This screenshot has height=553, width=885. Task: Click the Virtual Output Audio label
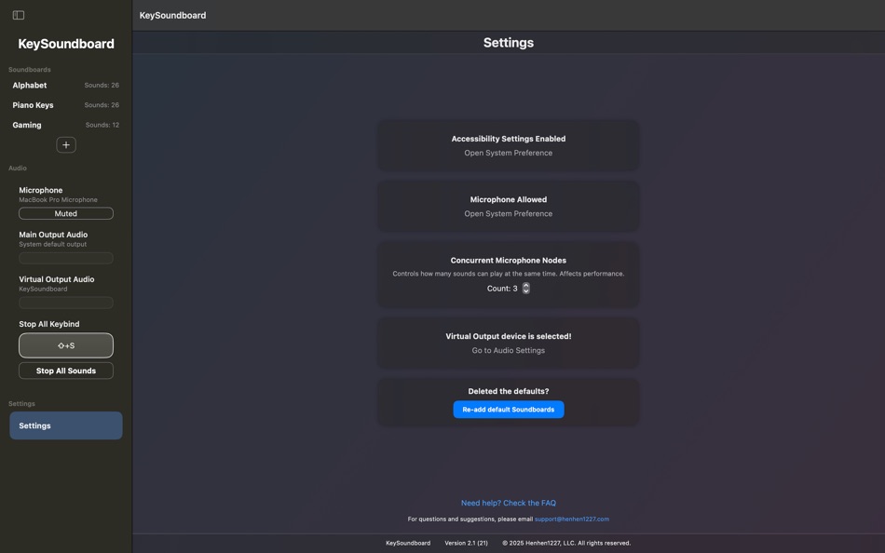pyautogui.click(x=57, y=279)
